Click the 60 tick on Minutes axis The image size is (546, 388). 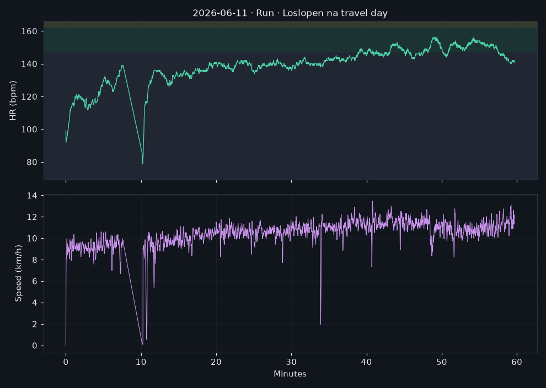click(x=517, y=362)
